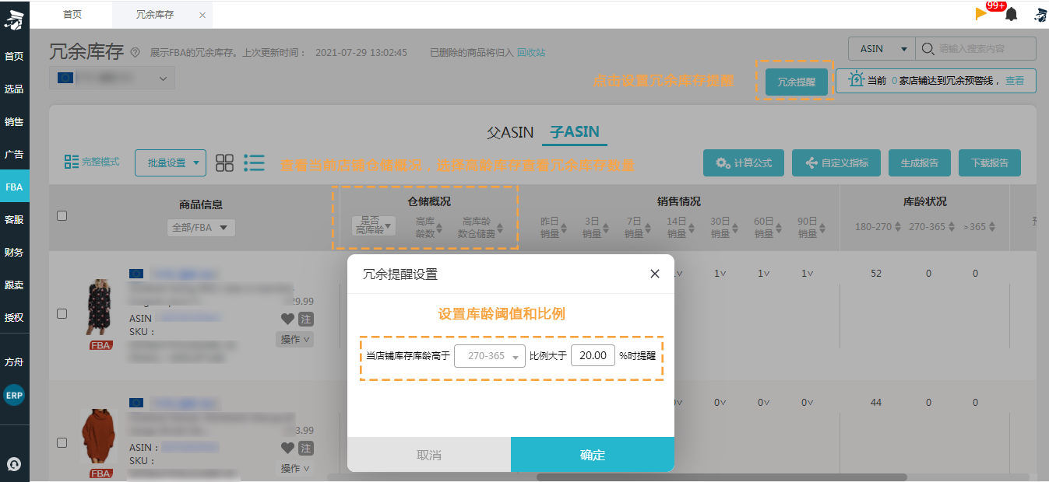Tick the select-all checkbox in table header
The width and height of the screenshot is (1049, 482).
coord(62,216)
